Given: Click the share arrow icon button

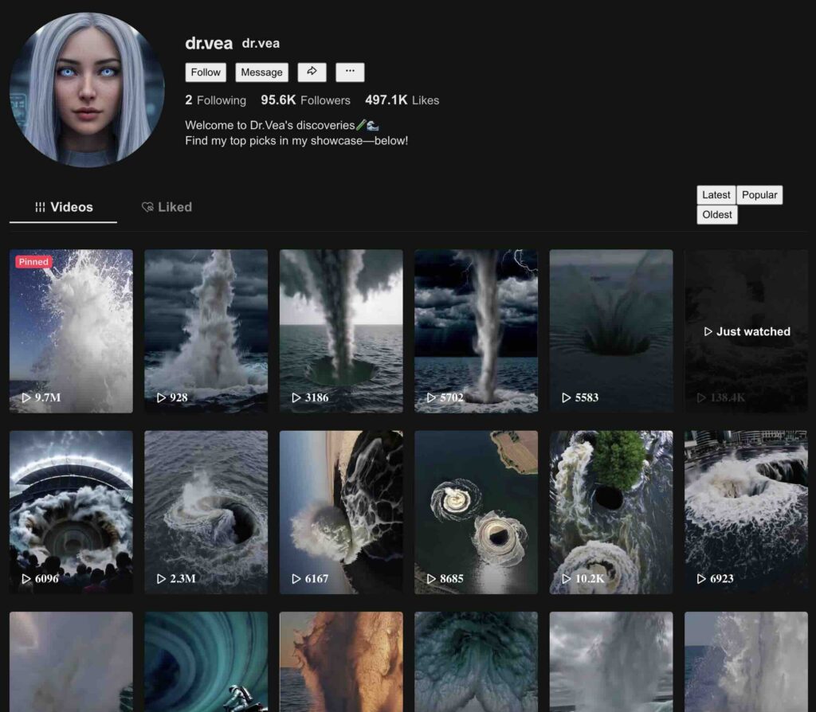Looking at the screenshot, I should coord(312,72).
